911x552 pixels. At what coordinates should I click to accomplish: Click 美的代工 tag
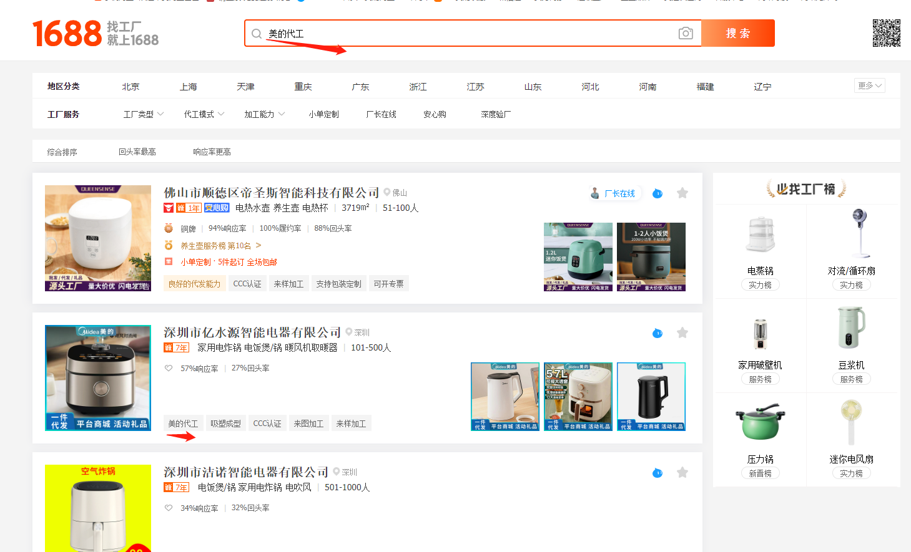click(183, 424)
